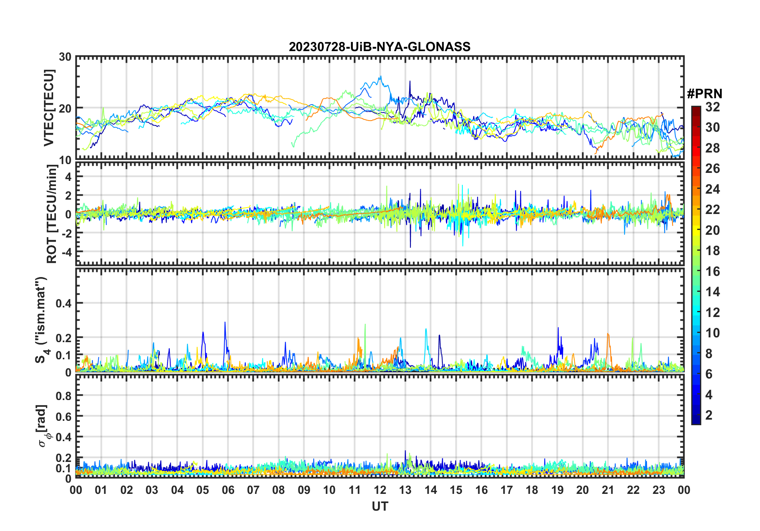The image size is (760, 531).
Task: Click ROT y-axis tick -4
Action: tap(66, 252)
